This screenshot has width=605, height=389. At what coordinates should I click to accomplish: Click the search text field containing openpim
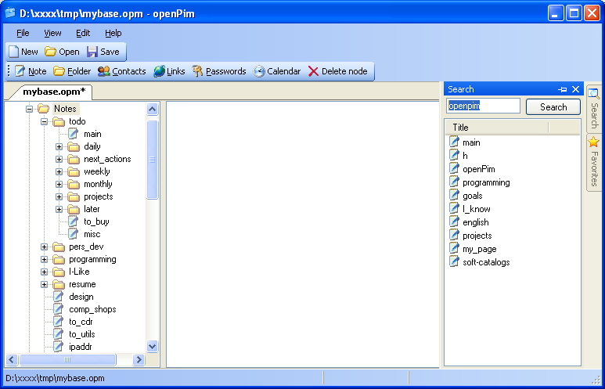point(483,106)
